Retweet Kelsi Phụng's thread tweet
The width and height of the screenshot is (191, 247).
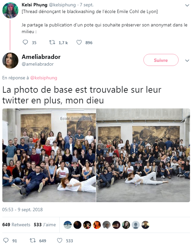click(52, 42)
